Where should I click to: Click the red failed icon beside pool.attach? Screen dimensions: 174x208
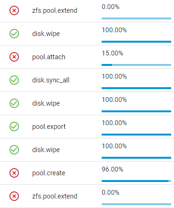14,57
